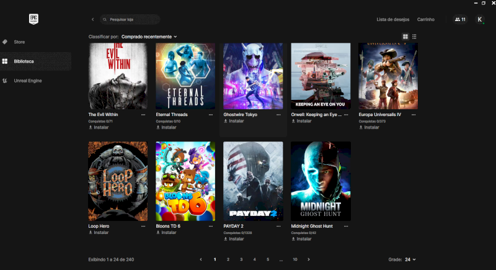The image size is (496, 270).
Task: Open Bloons TD 6 cover thumbnail
Action: tap(185, 181)
